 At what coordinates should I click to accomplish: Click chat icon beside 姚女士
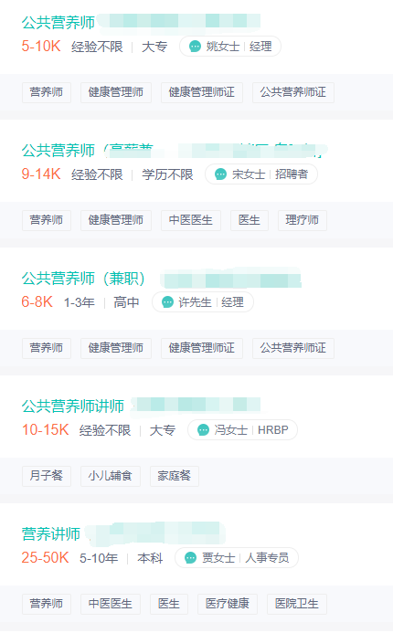[195, 47]
